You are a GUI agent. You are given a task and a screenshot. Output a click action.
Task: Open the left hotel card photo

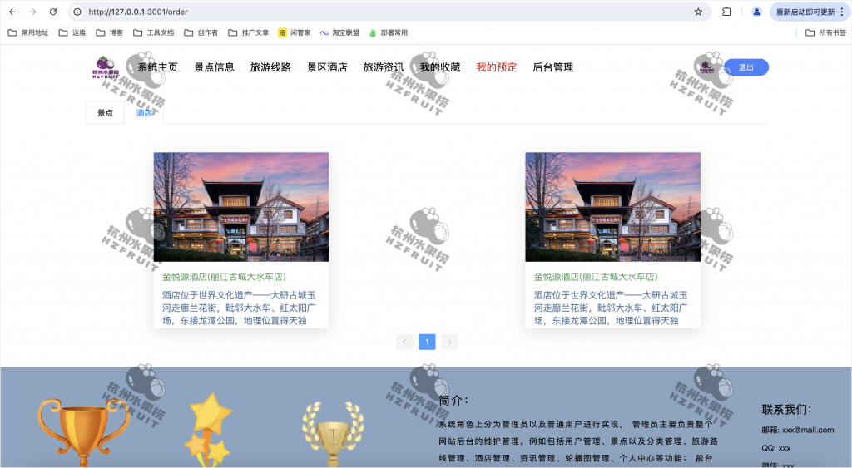point(241,207)
